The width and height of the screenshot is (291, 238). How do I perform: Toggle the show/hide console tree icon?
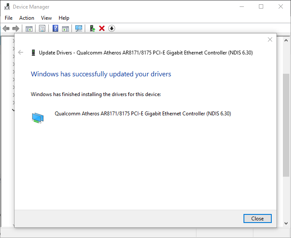(x=29, y=28)
